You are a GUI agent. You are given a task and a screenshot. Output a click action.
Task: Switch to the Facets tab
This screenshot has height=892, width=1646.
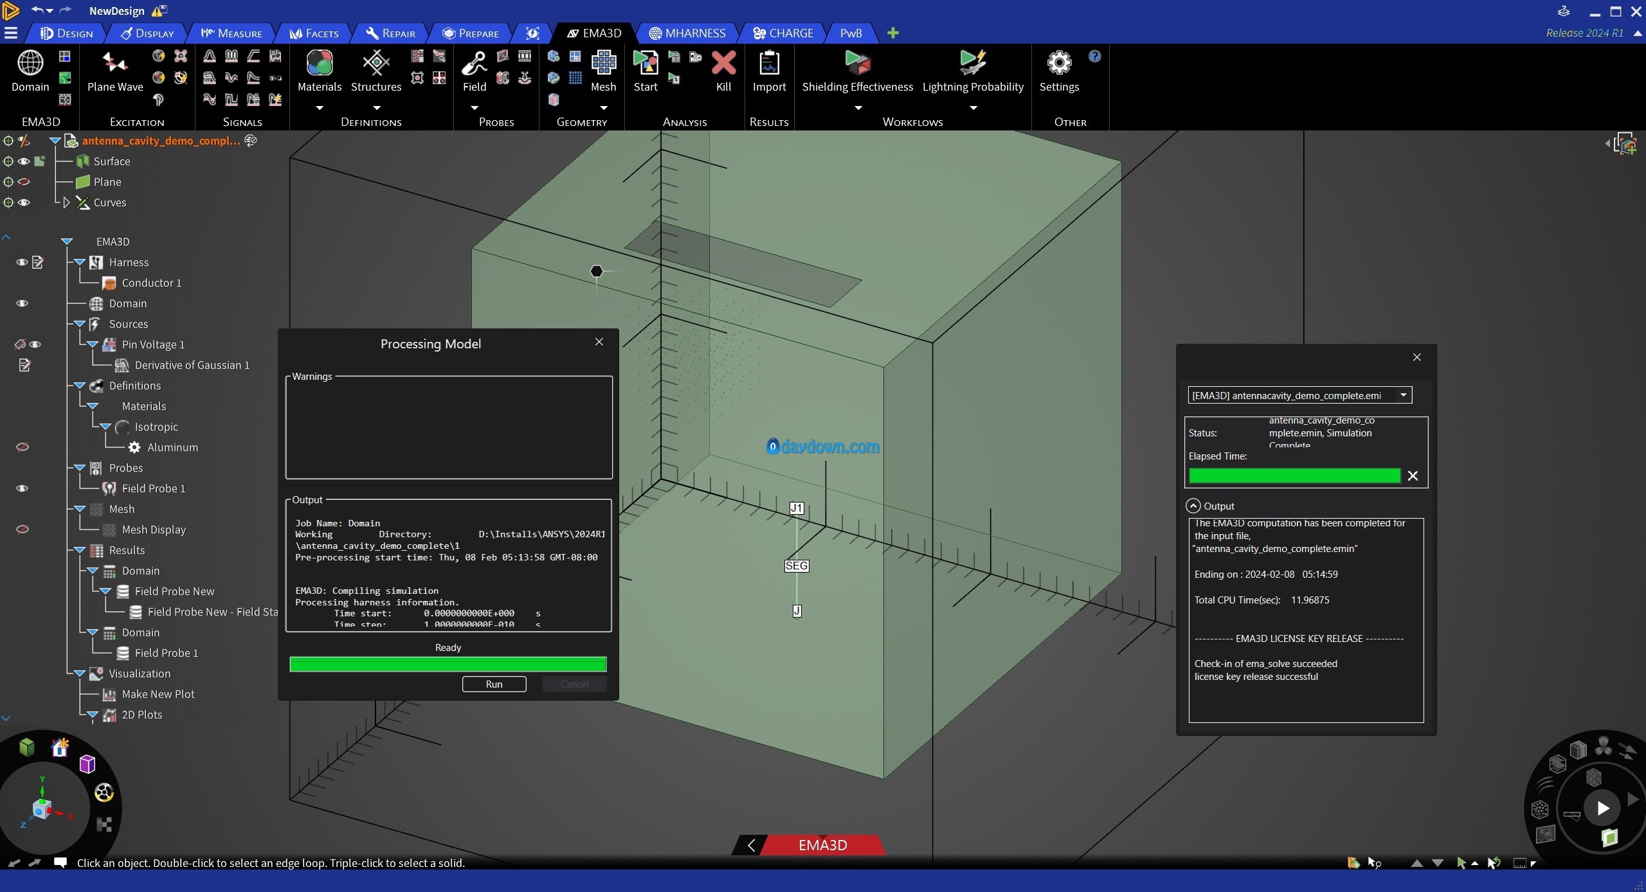coord(314,33)
